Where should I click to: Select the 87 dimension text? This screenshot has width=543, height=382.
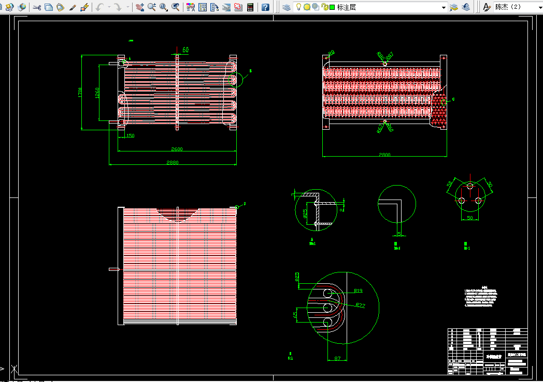point(337,358)
